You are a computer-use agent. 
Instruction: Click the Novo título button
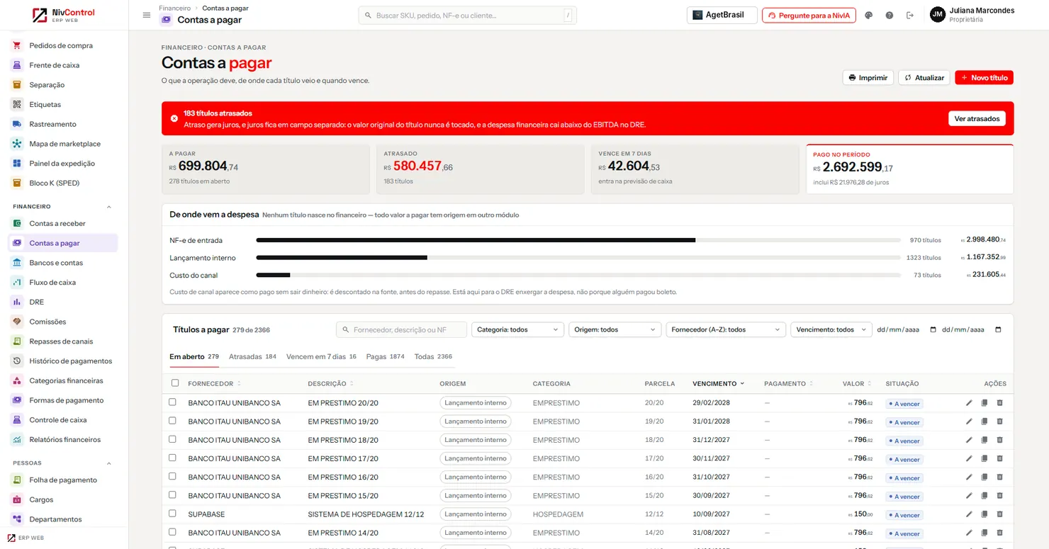point(984,78)
